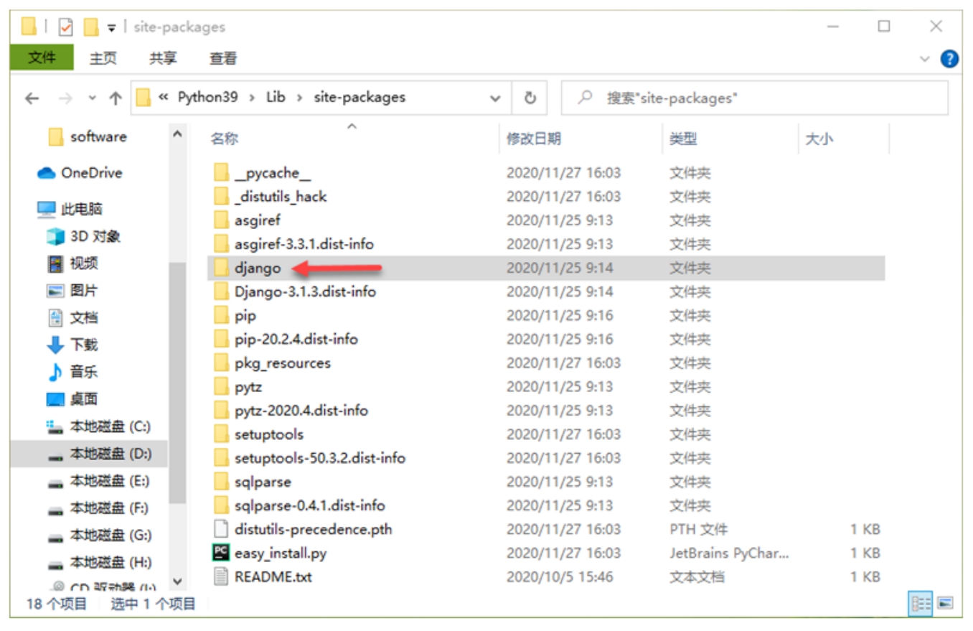Viewport: 973px width, 631px height.
Task: Select the distutils-precedence.pth file icon
Action: tap(222, 529)
